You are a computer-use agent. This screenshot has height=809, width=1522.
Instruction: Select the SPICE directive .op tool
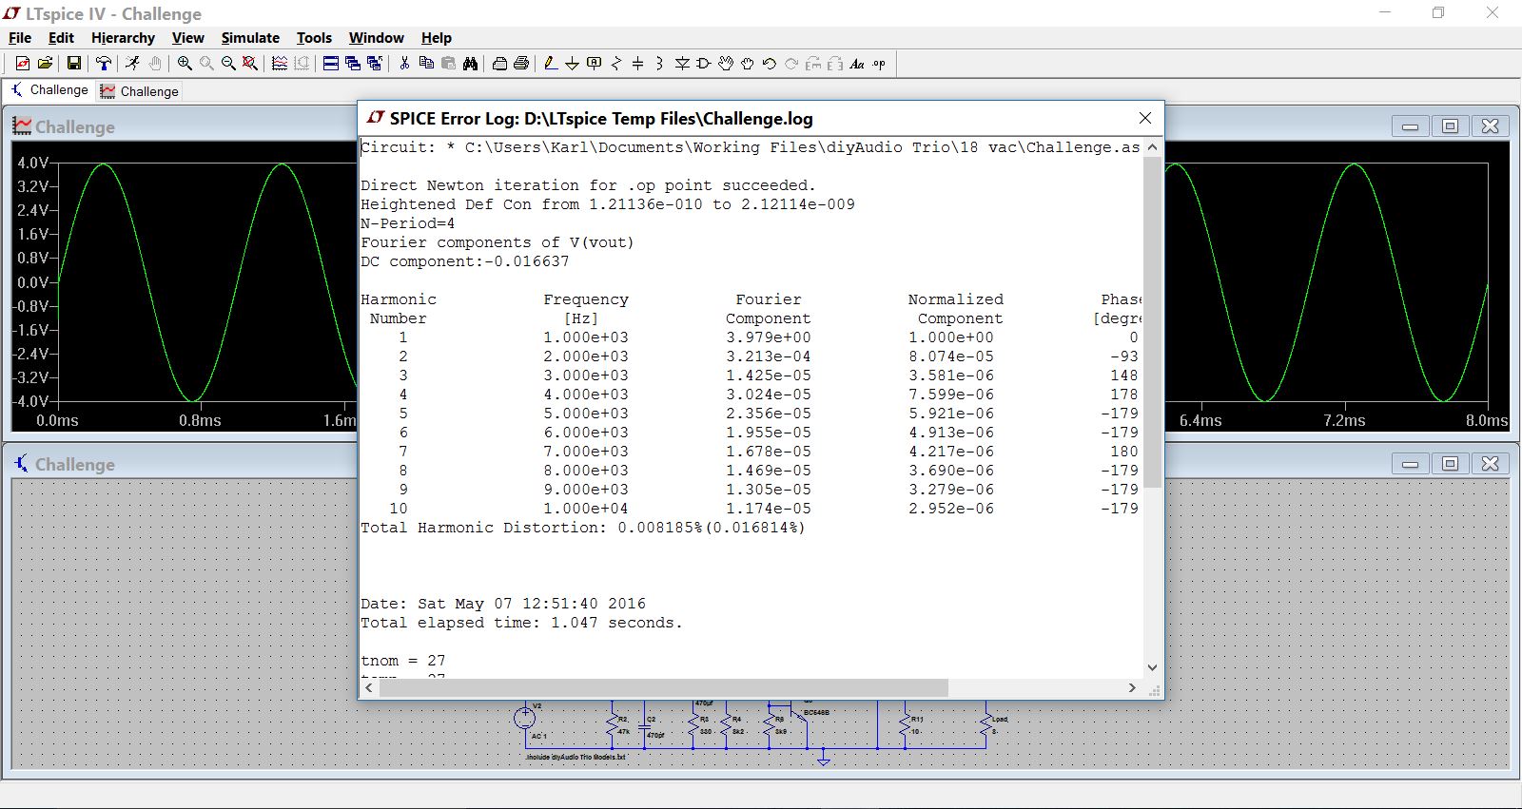(x=879, y=64)
